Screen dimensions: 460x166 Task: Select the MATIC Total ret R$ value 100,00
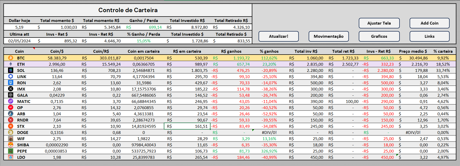(352, 101)
